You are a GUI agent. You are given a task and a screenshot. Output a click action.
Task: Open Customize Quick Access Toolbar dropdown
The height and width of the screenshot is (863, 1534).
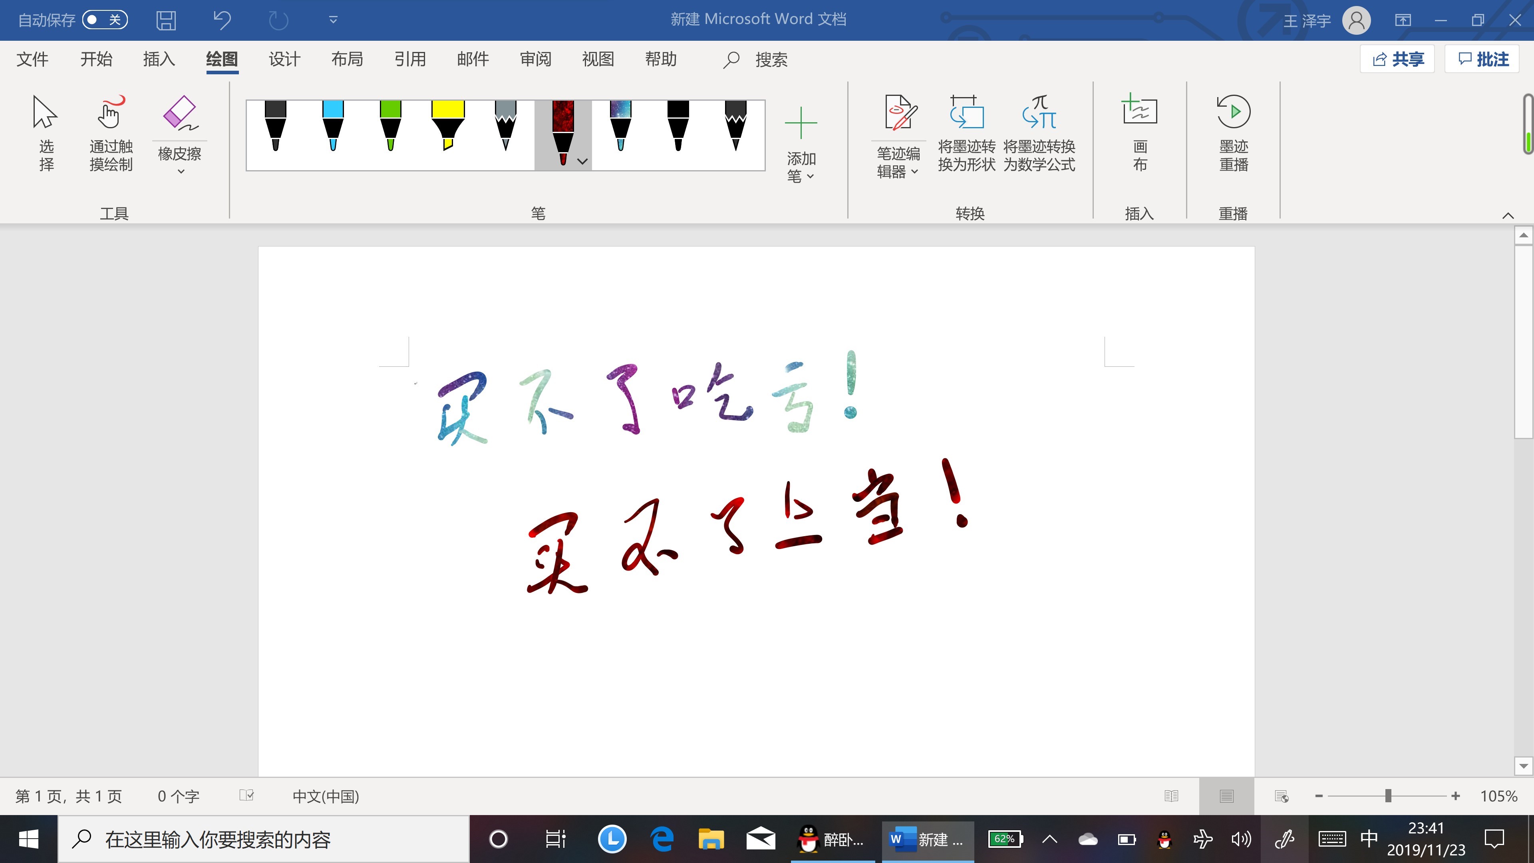tap(334, 20)
